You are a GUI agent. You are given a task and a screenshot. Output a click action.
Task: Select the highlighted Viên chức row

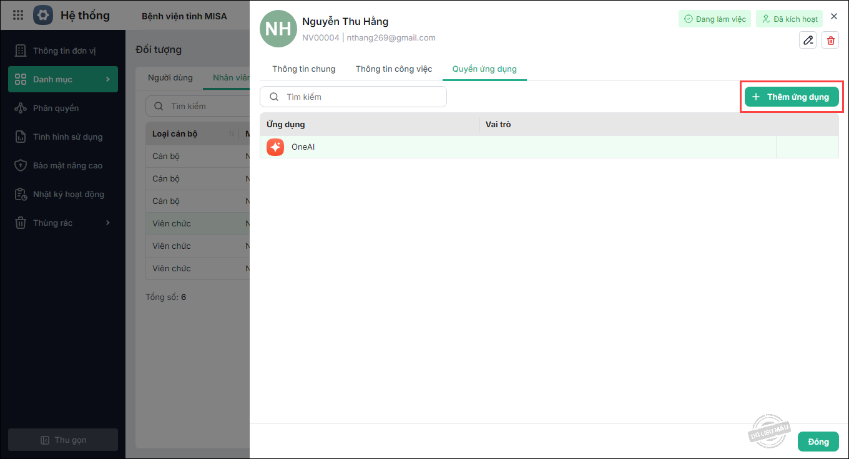click(198, 223)
